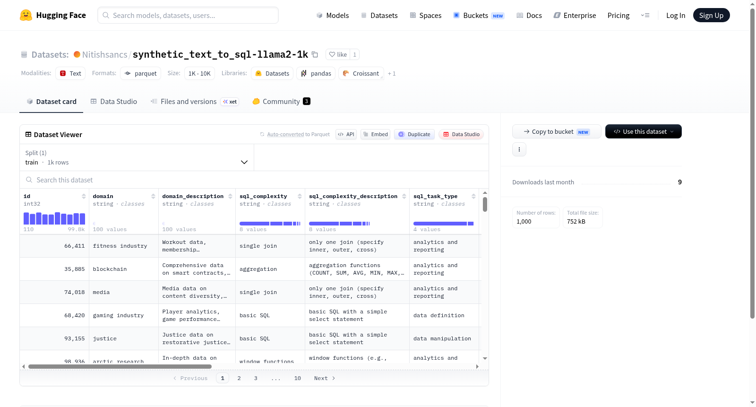Click the heart like button
Screen dimensions: 756x407
click(338, 54)
